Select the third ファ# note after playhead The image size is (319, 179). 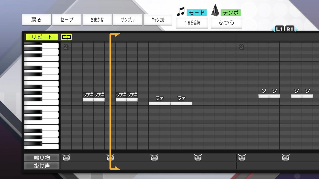click(121, 100)
